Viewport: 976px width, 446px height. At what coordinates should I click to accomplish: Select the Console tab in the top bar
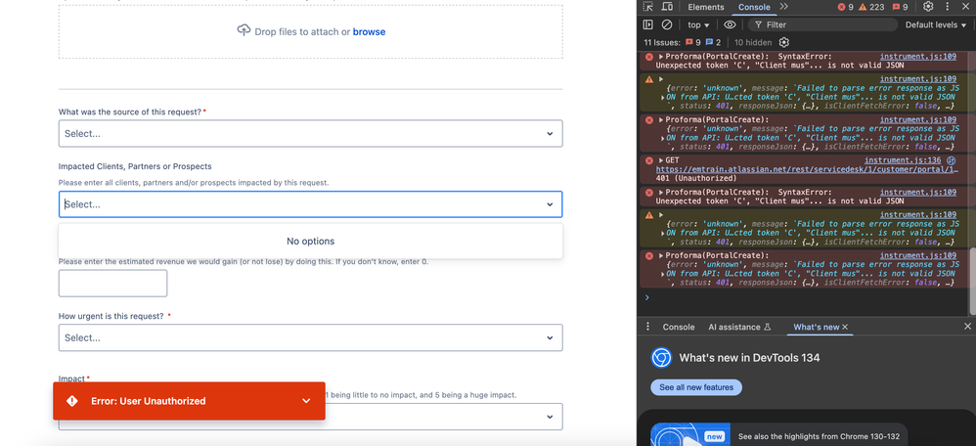tap(754, 7)
